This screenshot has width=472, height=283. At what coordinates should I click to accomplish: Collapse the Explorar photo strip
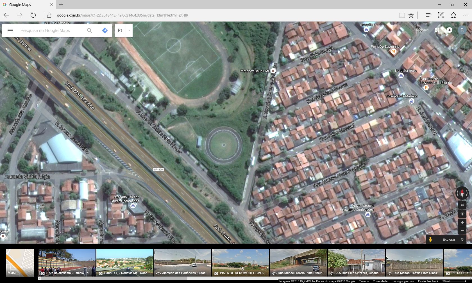click(462, 240)
